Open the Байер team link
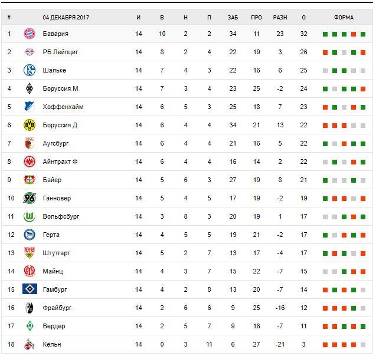Viewport: 376px width, 356px height. (x=52, y=180)
